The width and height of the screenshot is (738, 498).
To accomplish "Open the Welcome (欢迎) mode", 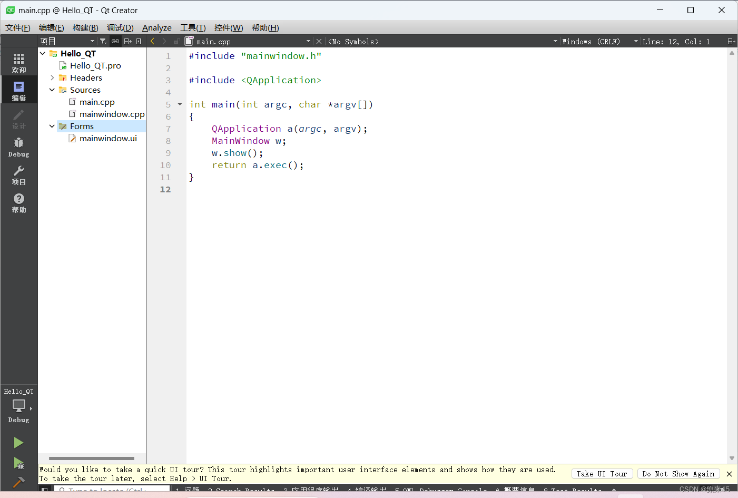I will (18, 62).
